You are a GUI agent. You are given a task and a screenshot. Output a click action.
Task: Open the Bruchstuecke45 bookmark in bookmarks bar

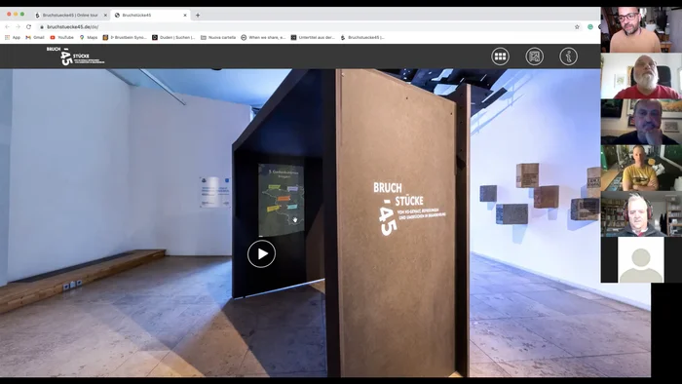[x=362, y=37]
